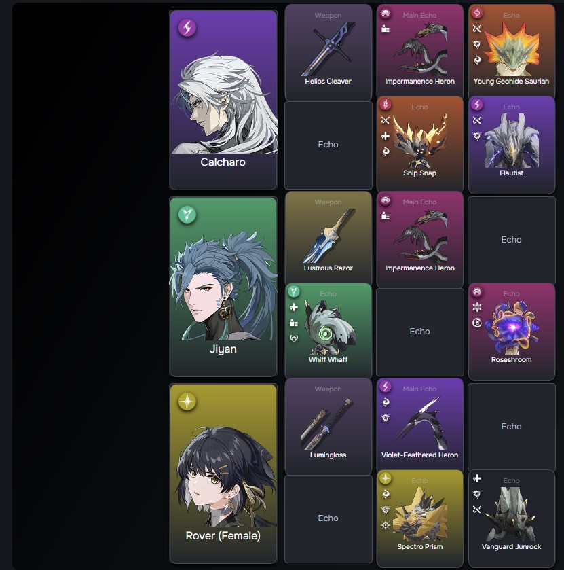Screen dimensions: 564x570
Task: Select the Young Geohide Saurian echo
Action: [x=511, y=53]
